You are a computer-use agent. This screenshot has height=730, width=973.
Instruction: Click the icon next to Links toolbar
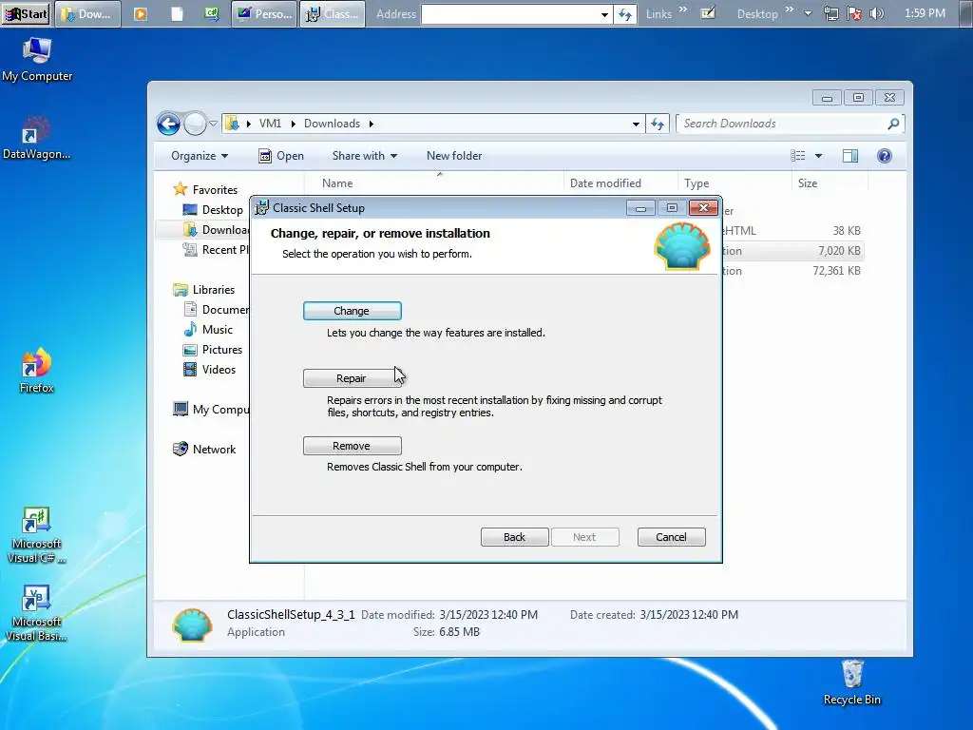coord(708,13)
